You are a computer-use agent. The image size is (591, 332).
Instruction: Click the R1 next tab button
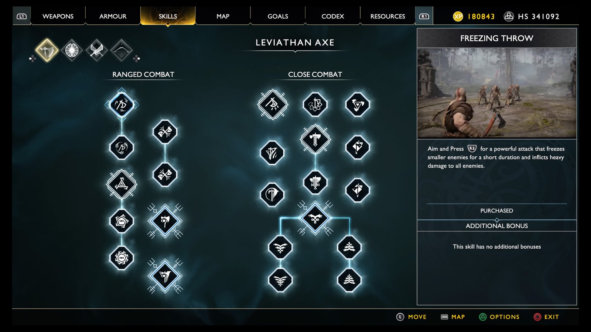[x=424, y=16]
